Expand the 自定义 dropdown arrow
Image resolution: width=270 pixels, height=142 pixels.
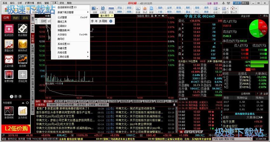coord(219,8)
